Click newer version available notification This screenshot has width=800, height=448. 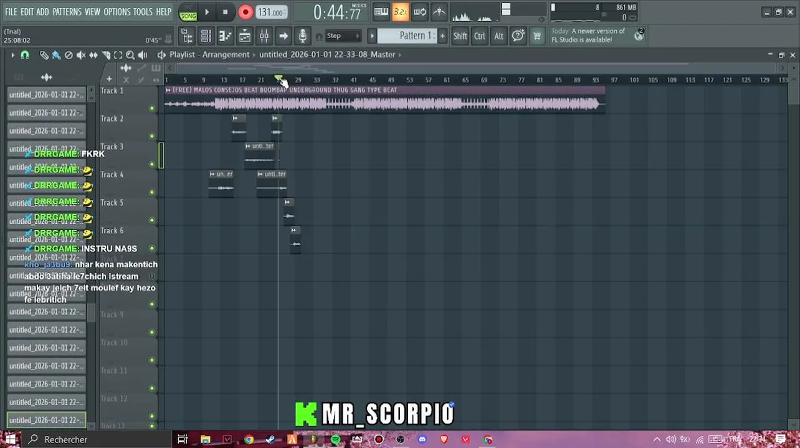click(x=588, y=35)
